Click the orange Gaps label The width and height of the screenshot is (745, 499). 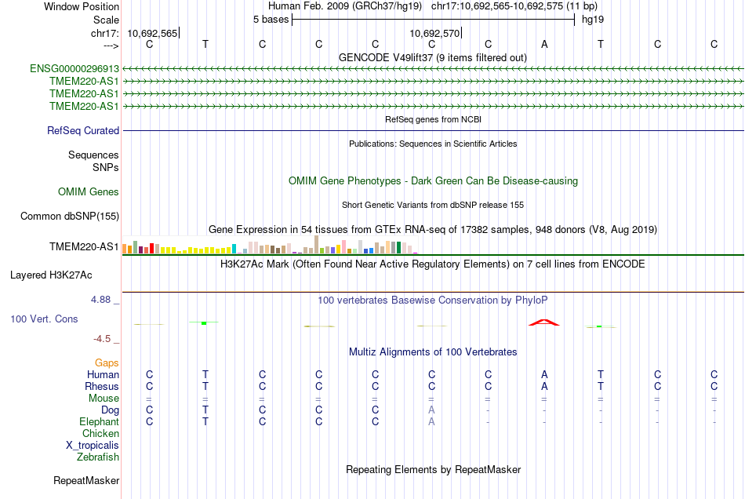[107, 362]
